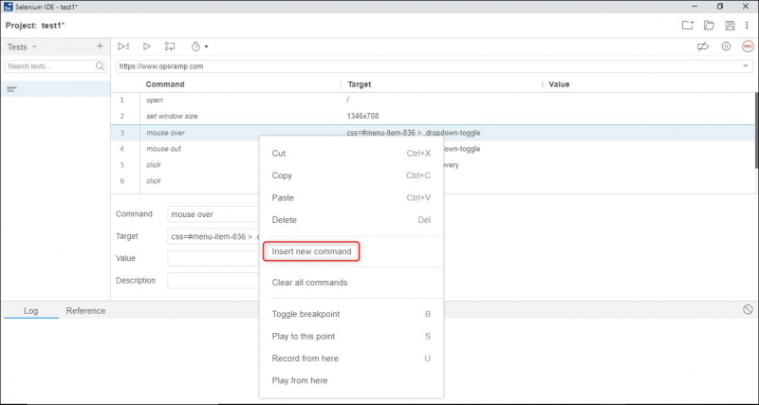Click the Target editor field

213,236
